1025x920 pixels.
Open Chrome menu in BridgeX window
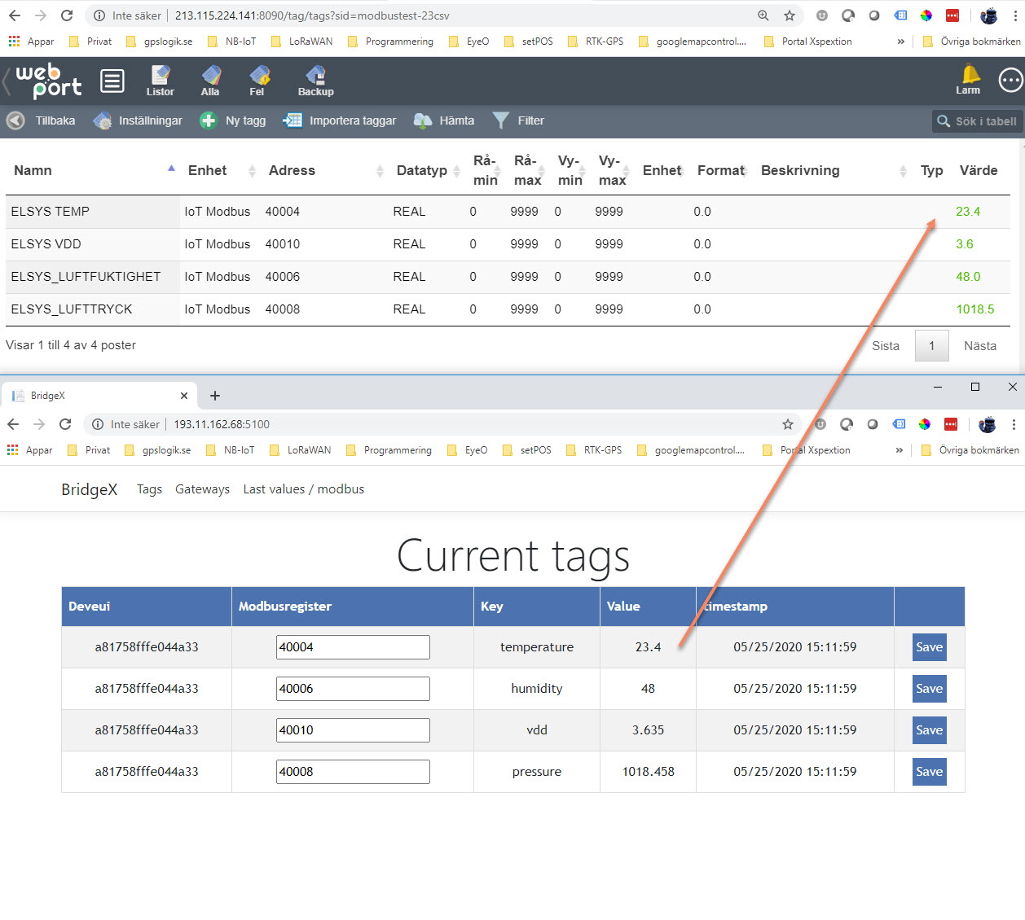pyautogui.click(x=1014, y=424)
